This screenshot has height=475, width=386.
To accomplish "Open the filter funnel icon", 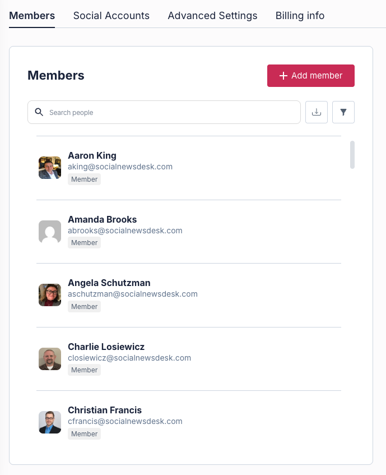I will click(343, 112).
